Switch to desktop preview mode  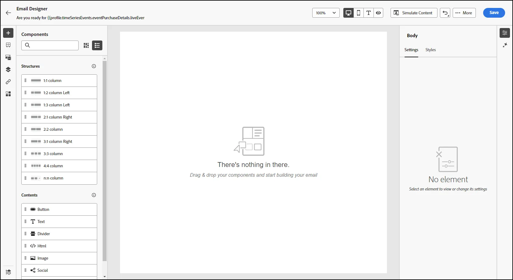pos(348,13)
